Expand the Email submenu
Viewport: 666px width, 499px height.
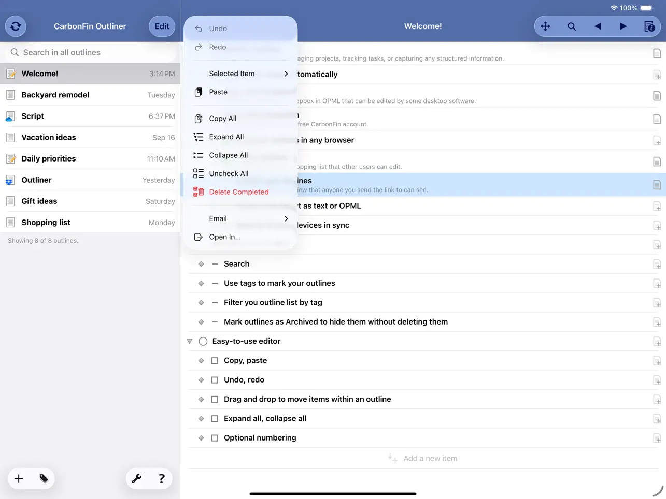(x=218, y=218)
